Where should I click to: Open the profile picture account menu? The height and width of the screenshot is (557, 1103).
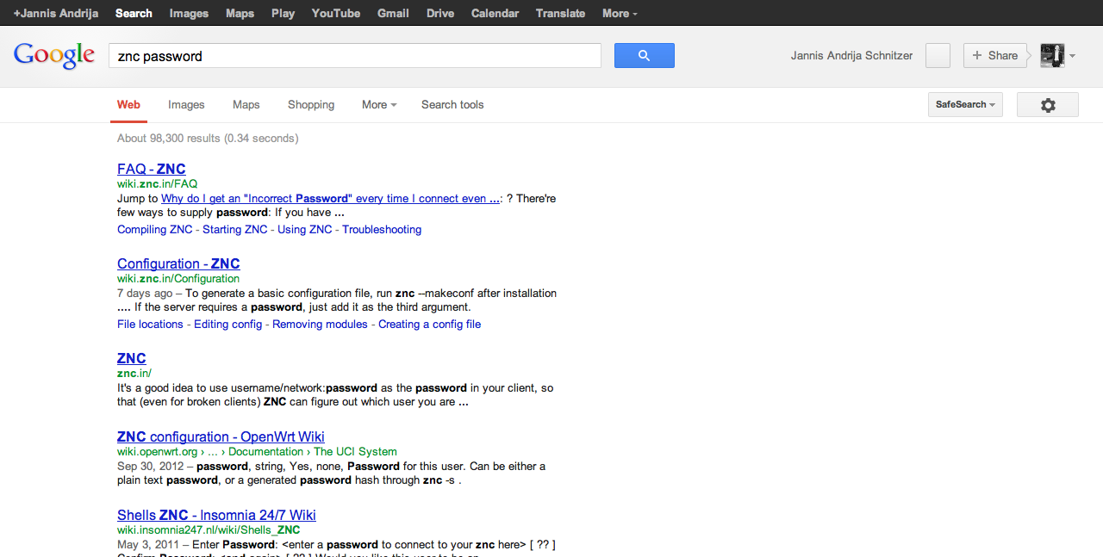pos(1052,56)
